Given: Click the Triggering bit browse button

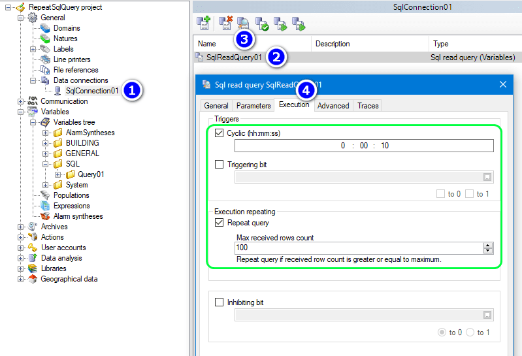Looking at the screenshot, I should [x=487, y=177].
